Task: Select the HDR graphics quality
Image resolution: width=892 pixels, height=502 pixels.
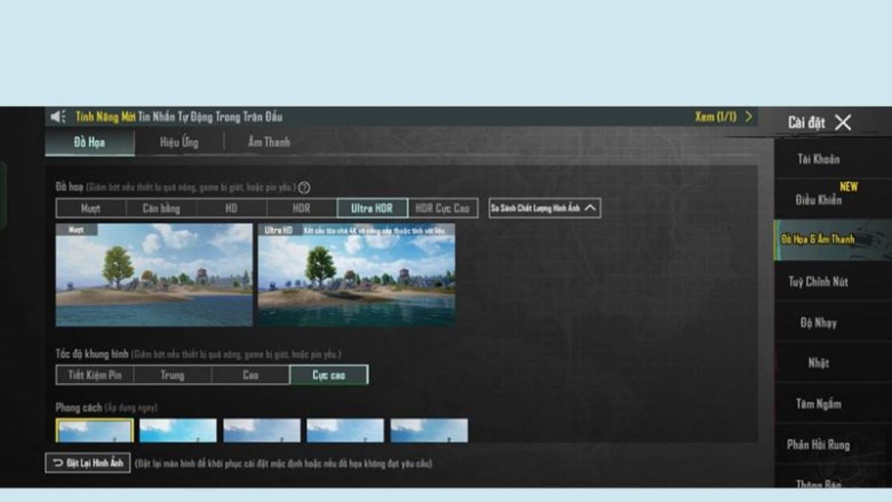Action: 302,208
